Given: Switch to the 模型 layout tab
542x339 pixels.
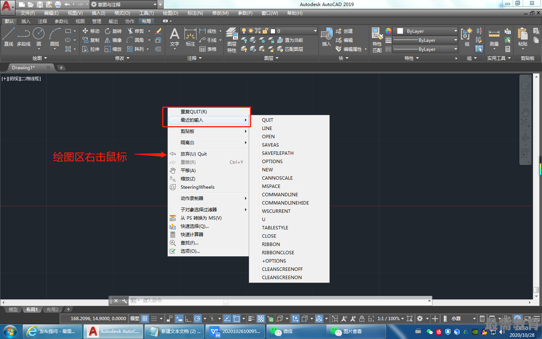Looking at the screenshot, I should (13, 310).
